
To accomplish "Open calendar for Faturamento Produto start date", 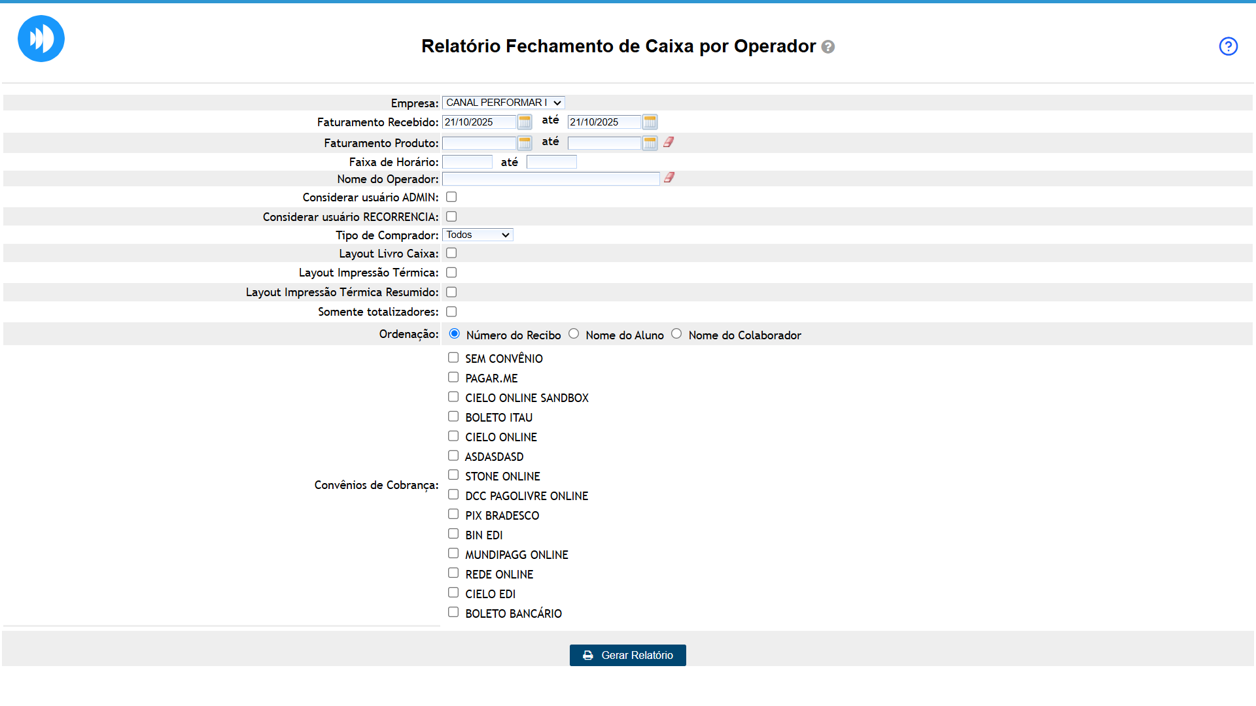I will click(524, 143).
